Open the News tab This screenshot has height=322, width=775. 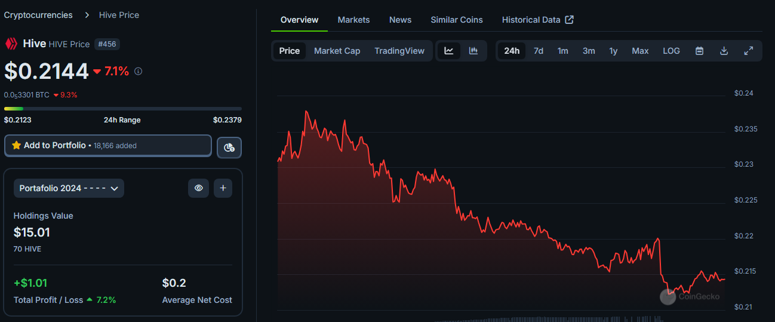(x=400, y=20)
